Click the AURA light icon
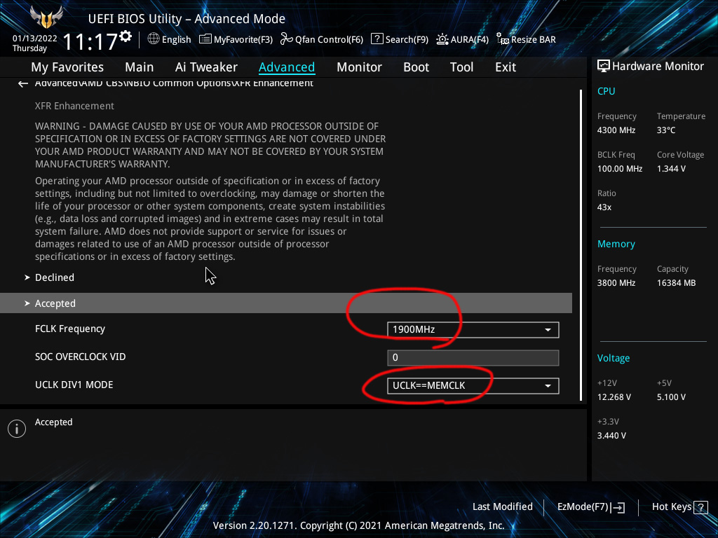This screenshot has width=718, height=538. click(442, 39)
